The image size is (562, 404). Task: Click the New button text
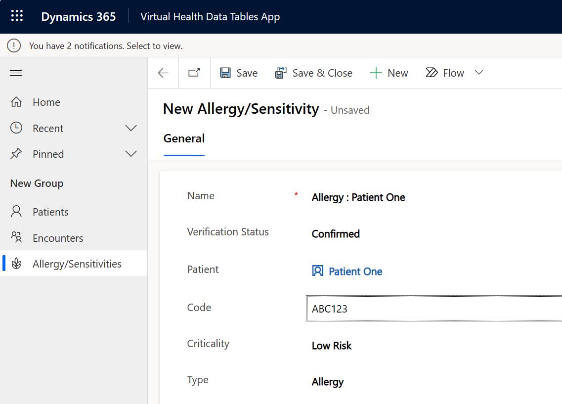[398, 73]
